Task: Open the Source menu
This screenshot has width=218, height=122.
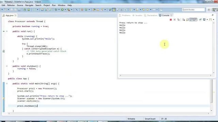Action: pyautogui.click(x=20, y=5)
